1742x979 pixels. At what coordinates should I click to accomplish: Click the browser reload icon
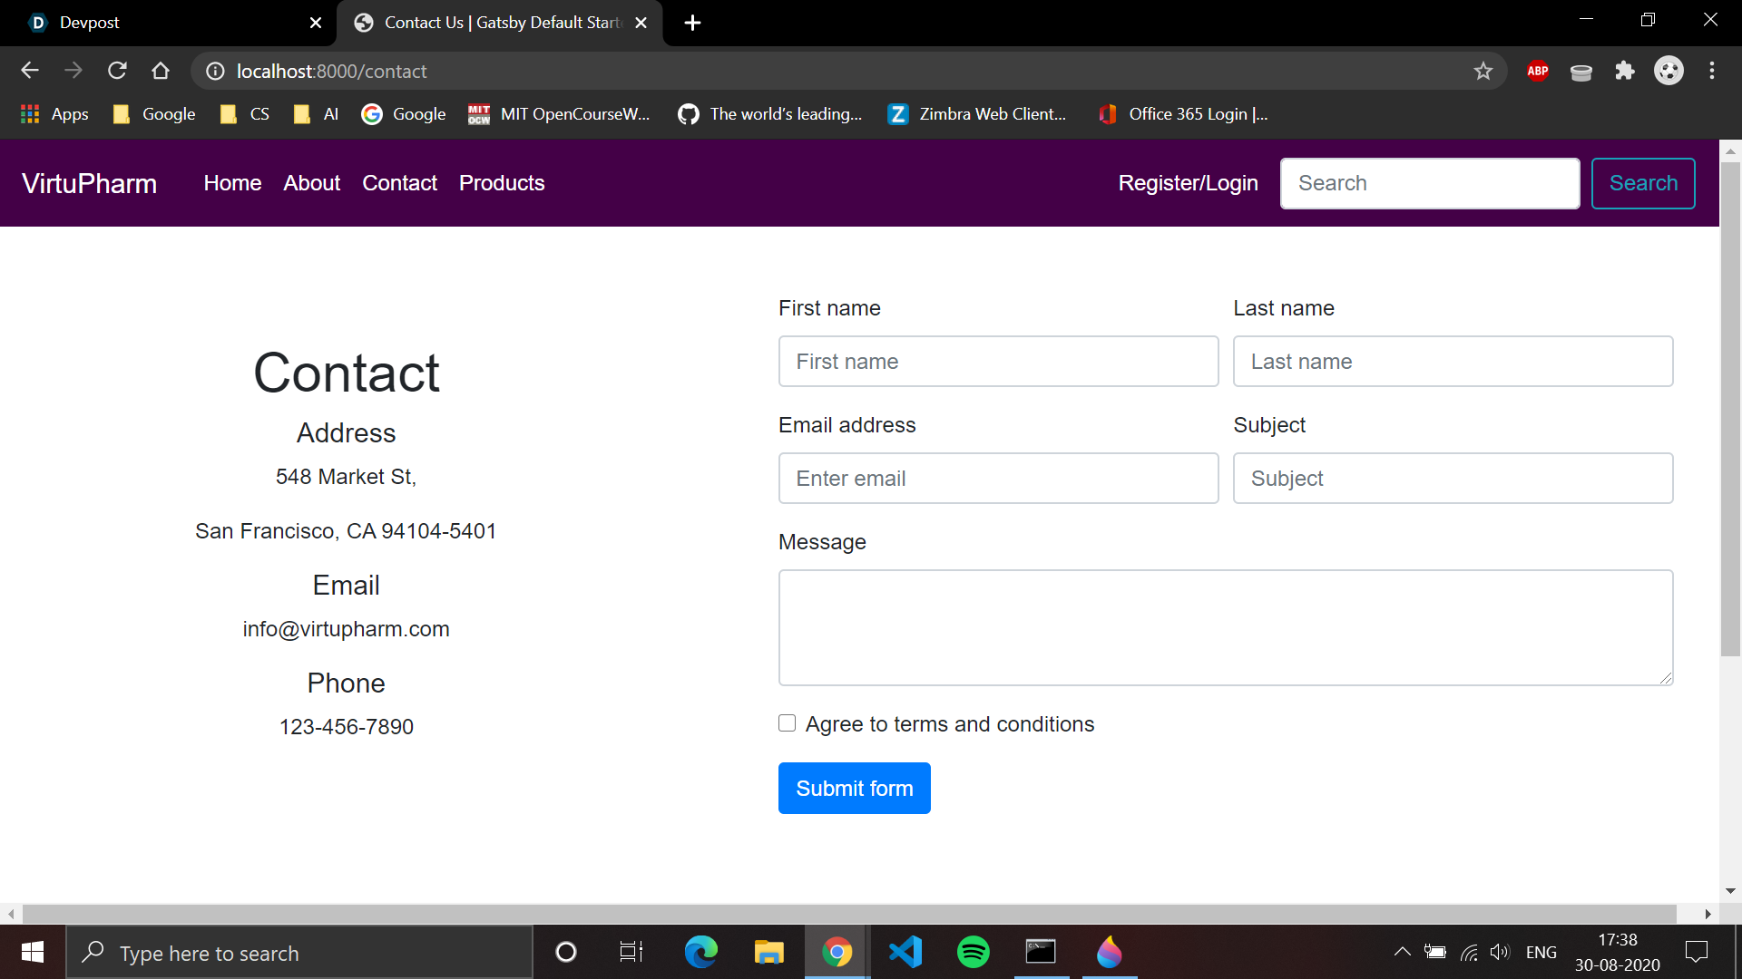[117, 71]
